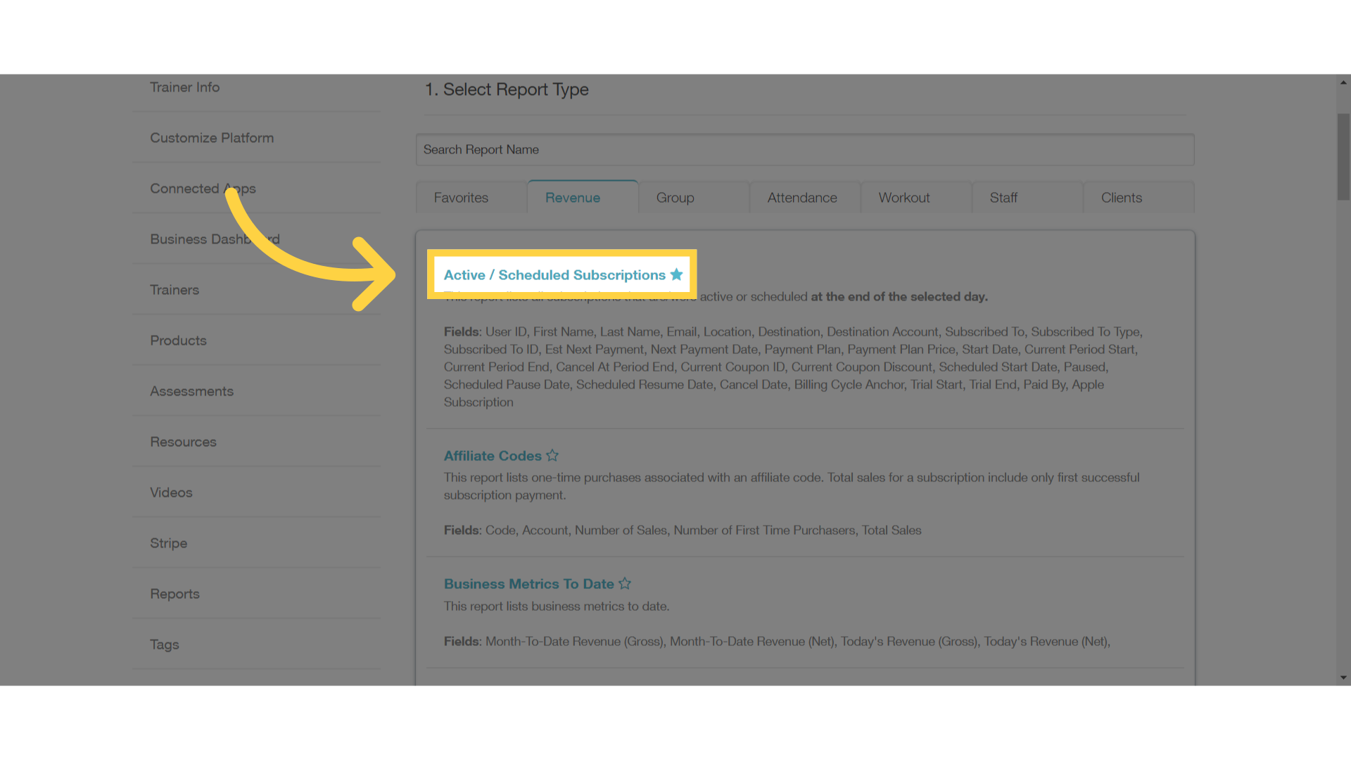1351x760 pixels.
Task: Select the Revenue tab
Action: coord(573,198)
